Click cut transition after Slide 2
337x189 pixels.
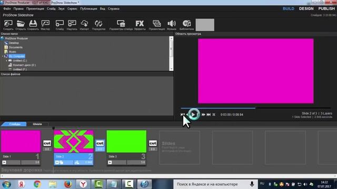(x=100, y=143)
